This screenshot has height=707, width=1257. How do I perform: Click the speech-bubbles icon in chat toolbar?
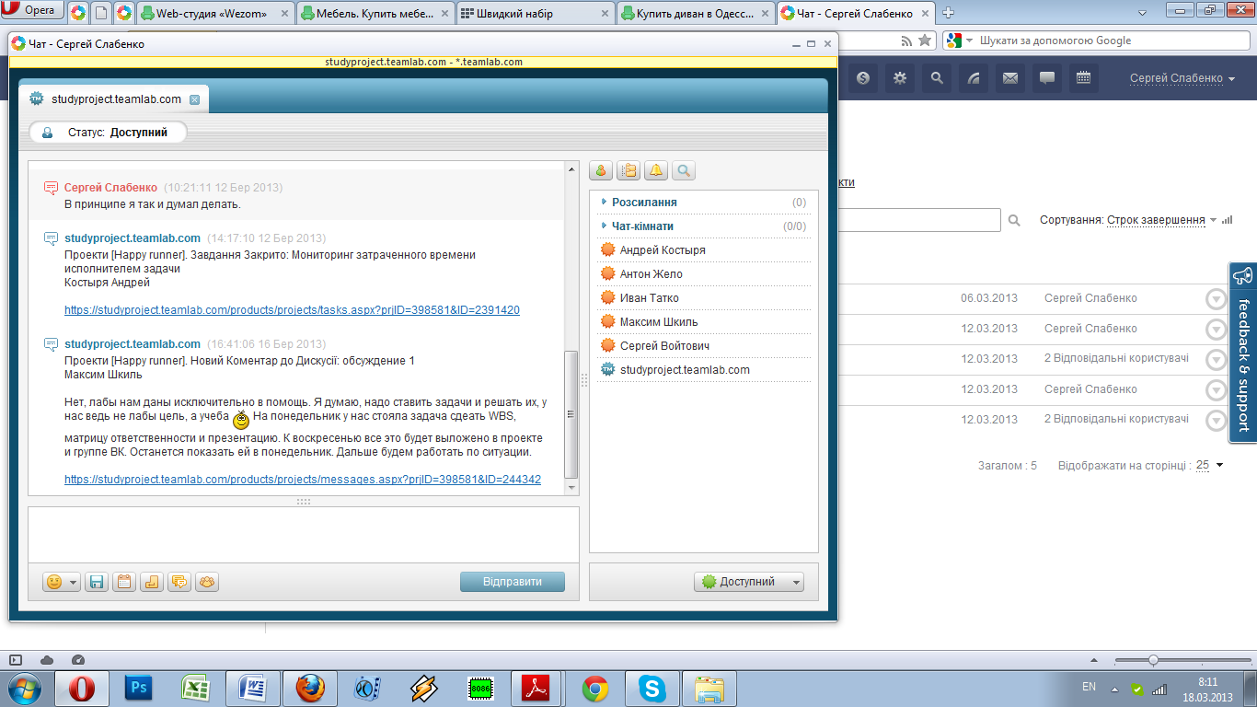point(179,582)
